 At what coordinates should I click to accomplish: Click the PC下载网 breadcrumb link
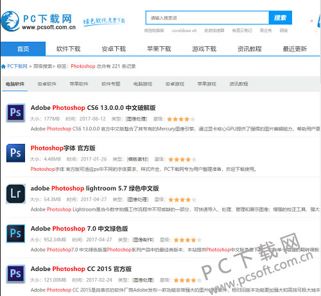pos(17,66)
